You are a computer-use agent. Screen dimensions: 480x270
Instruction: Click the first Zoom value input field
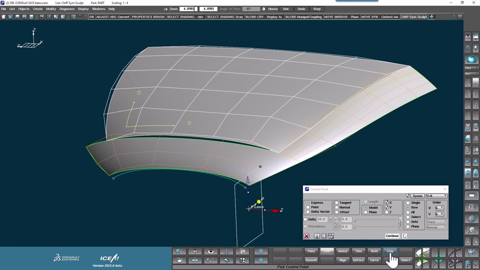pos(187,9)
